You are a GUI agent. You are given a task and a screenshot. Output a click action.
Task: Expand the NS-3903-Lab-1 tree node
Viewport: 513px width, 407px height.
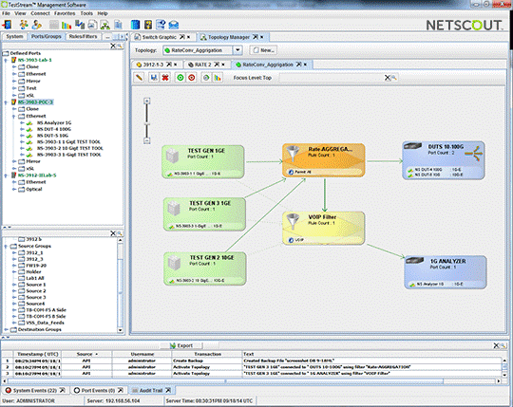6,60
